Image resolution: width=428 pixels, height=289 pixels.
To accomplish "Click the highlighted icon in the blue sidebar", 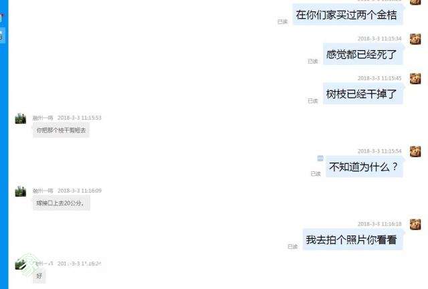I will point(2,35).
